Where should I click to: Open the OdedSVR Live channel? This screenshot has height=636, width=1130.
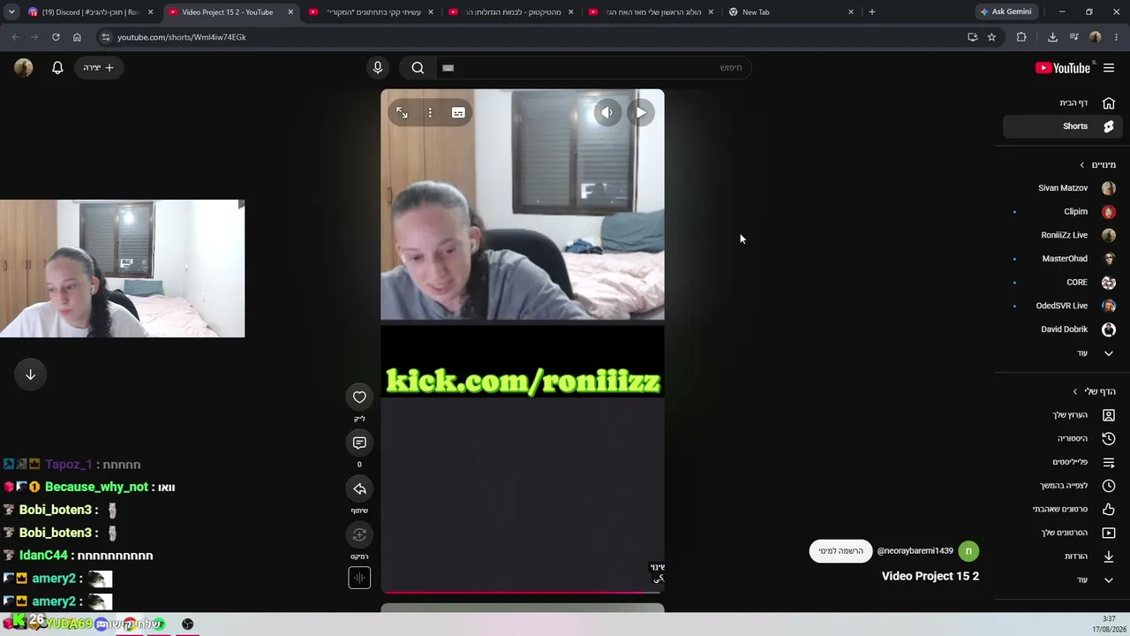click(1062, 306)
